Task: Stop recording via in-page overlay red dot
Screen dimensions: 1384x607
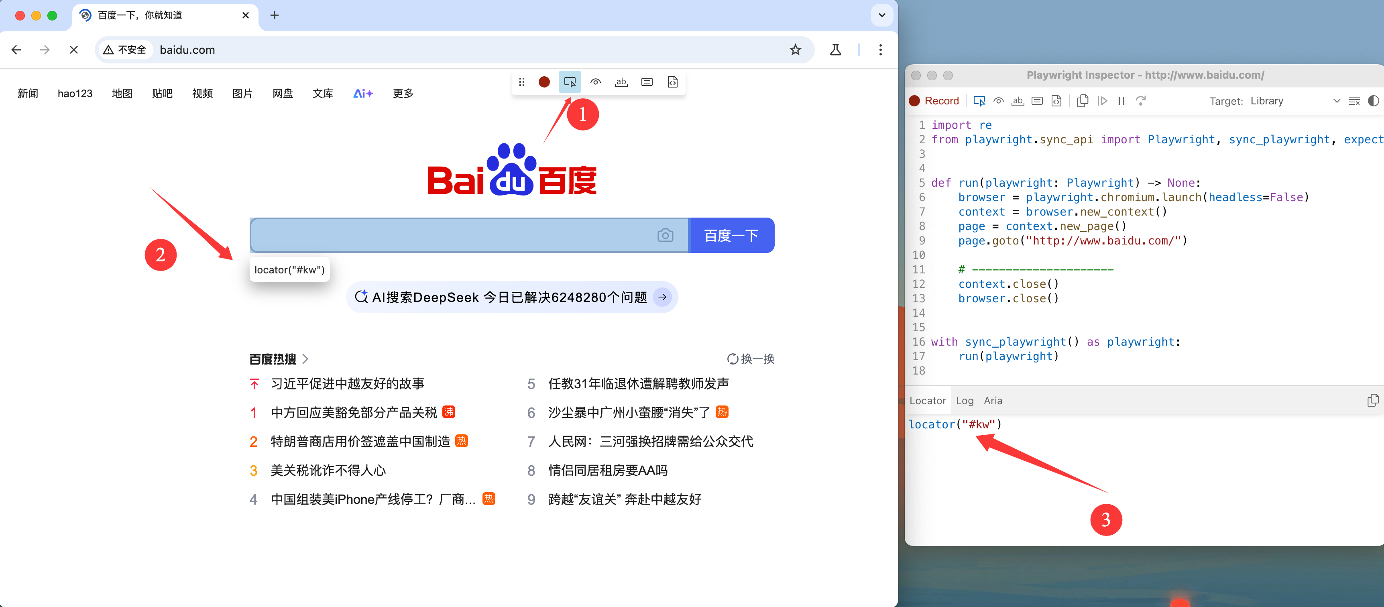Action: (544, 82)
